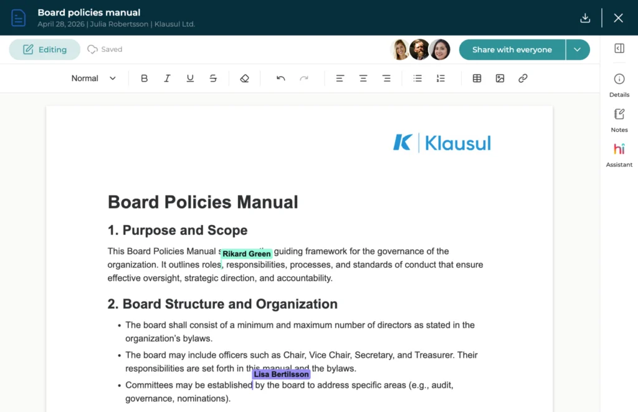Click the Share with everyone button
638x412 pixels.
512,50
